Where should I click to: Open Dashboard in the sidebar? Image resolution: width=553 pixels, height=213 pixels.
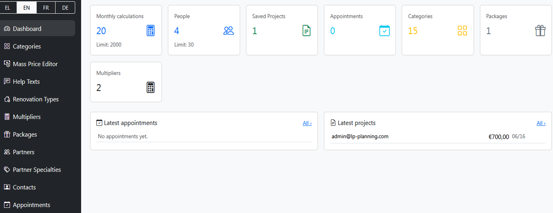coord(37,29)
